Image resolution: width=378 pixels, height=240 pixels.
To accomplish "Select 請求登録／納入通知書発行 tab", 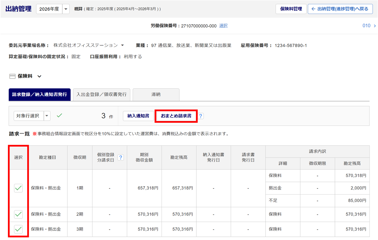I will click(40, 95).
